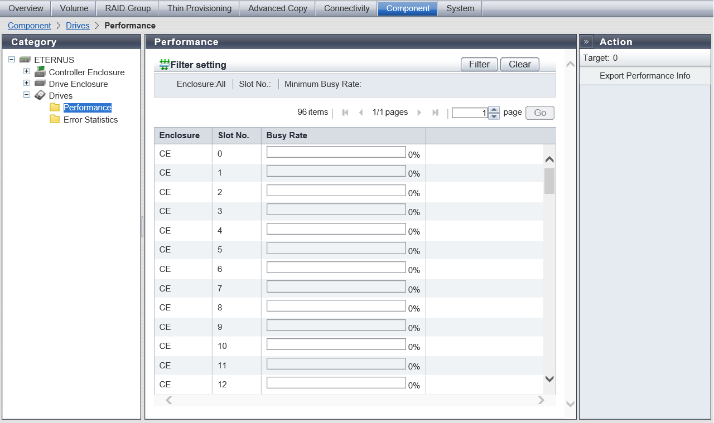The height and width of the screenshot is (423, 714).
Task: Follow the Drives breadcrumb link
Action: (78, 26)
